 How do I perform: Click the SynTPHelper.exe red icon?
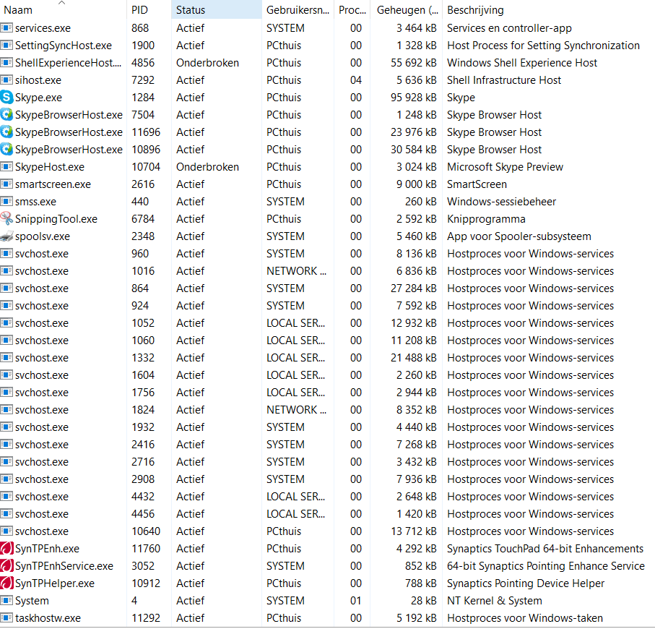6,583
